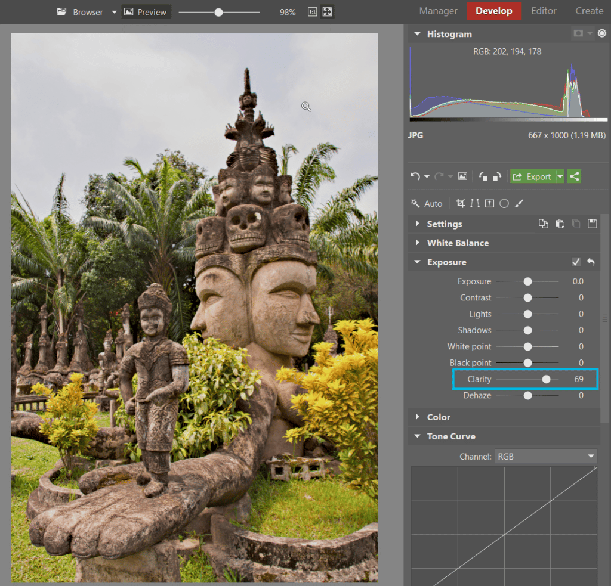Open the undo history dropdown
This screenshot has height=586, width=611.
pyautogui.click(x=427, y=177)
